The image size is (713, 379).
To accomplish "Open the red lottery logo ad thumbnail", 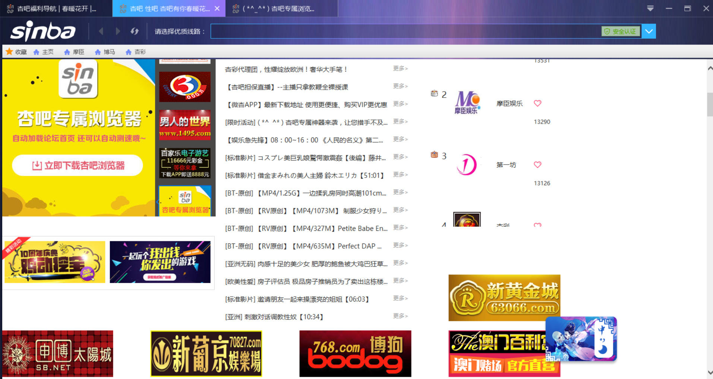I will 185,87.
